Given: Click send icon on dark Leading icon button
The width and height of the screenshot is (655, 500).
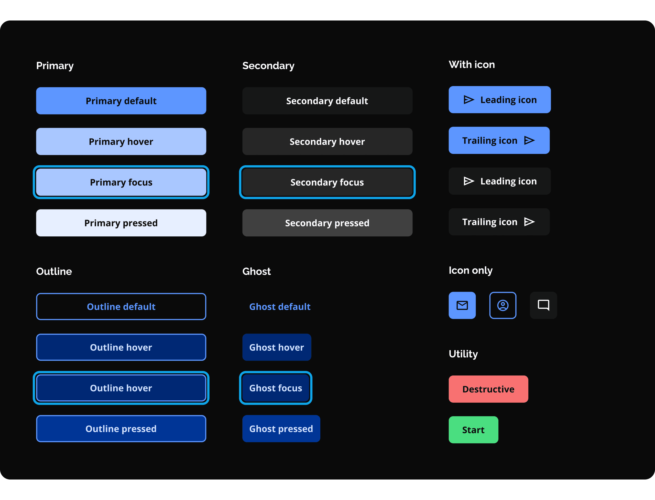Looking at the screenshot, I should pos(469,181).
